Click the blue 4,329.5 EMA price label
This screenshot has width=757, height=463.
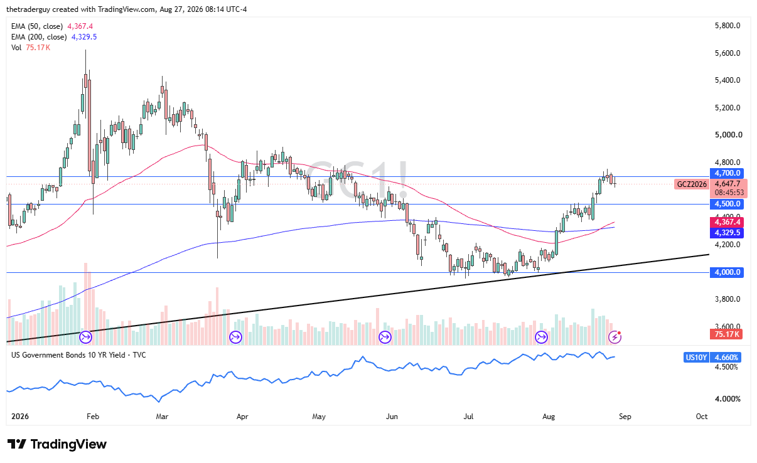pyautogui.click(x=727, y=233)
